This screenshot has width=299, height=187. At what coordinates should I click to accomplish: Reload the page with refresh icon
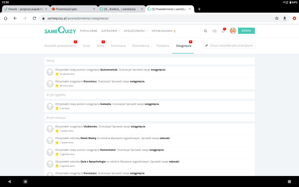tap(34, 18)
